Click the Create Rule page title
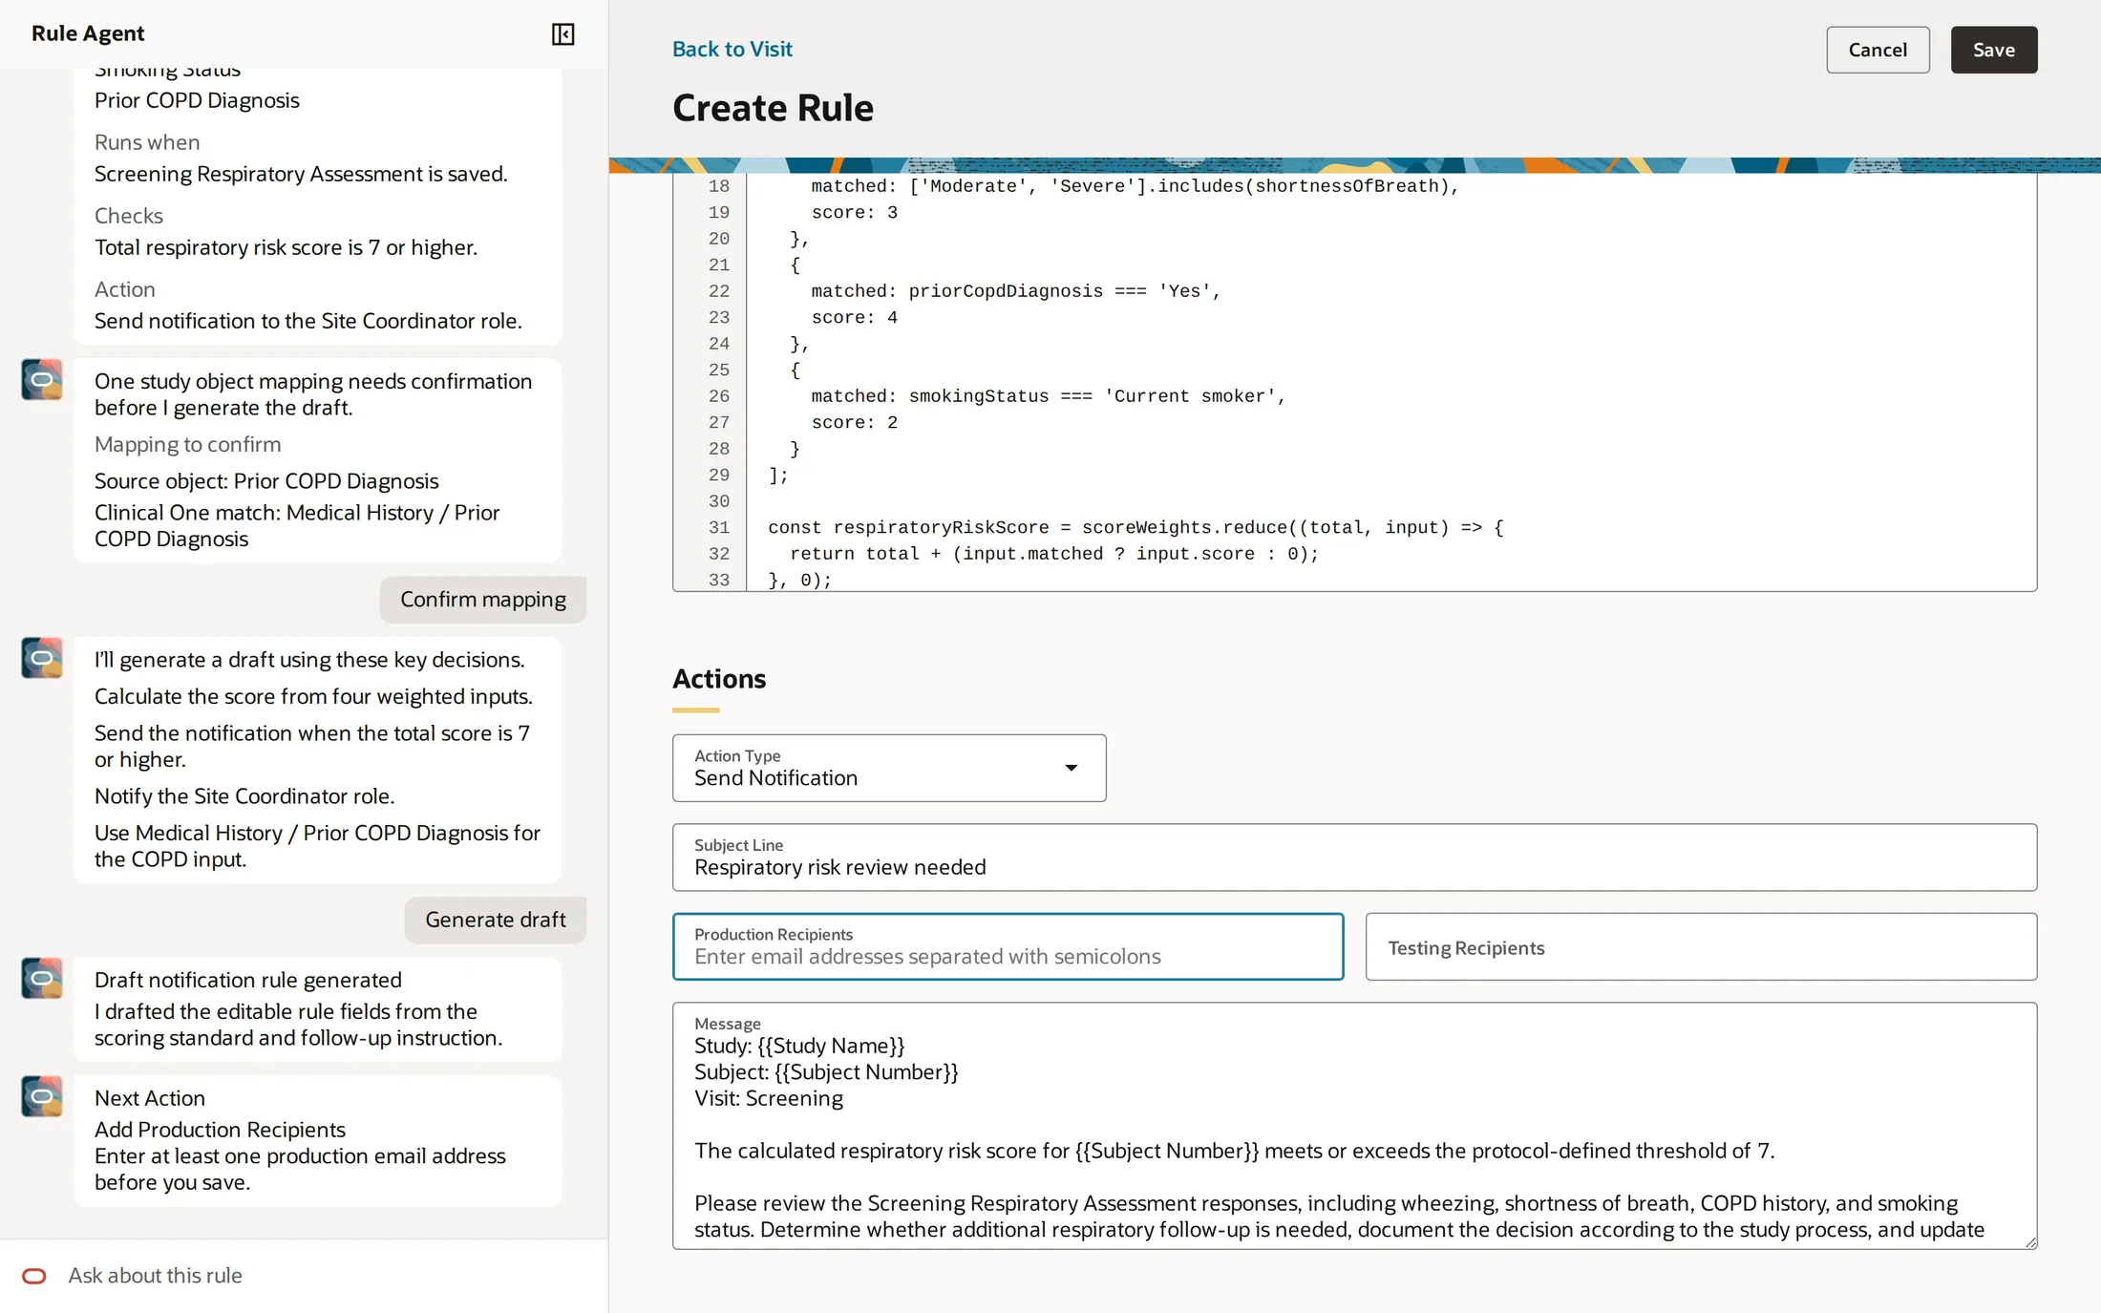The width and height of the screenshot is (2101, 1313). click(773, 108)
